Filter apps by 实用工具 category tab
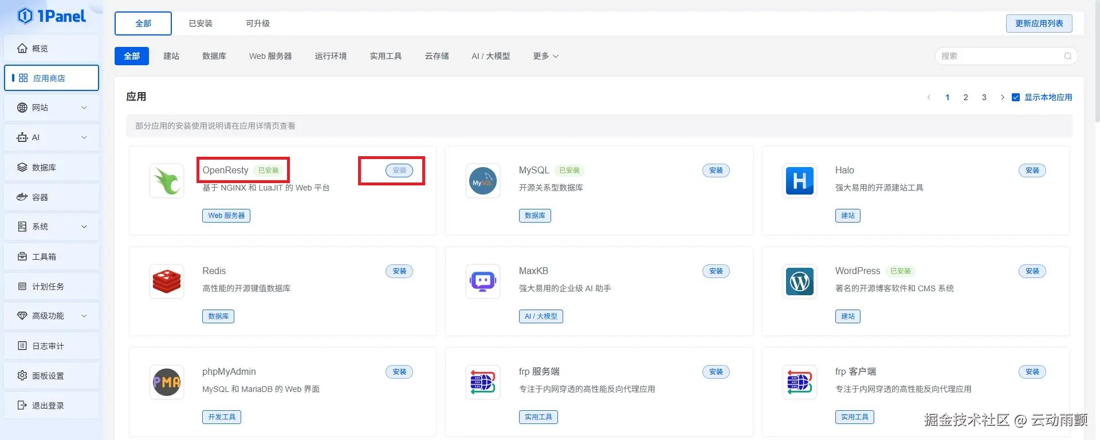The height and width of the screenshot is (440, 1100). [386, 56]
